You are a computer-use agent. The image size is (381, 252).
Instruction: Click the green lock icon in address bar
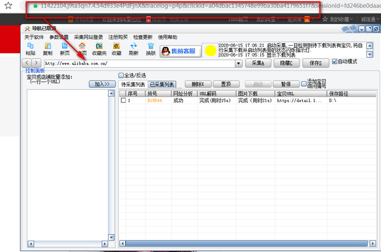(36, 5)
